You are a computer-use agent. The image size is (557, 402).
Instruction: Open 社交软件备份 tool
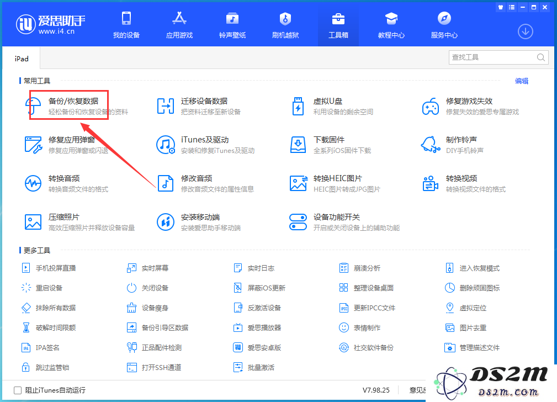[366, 348]
